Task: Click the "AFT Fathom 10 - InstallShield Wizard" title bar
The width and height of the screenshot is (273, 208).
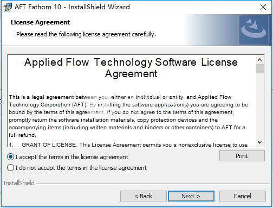Action: [x=72, y=7]
